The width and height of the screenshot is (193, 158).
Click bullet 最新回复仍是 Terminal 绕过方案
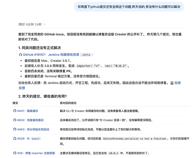tap(63, 76)
